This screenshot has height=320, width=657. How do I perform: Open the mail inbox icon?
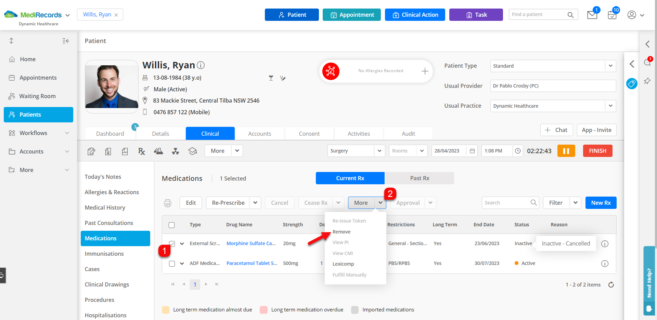pos(592,15)
